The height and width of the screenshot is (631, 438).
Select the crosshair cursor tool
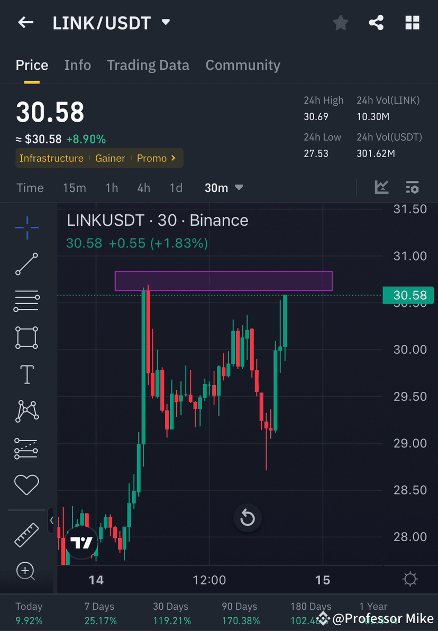click(26, 227)
